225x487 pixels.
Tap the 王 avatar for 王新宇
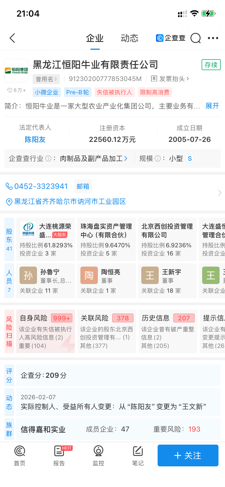click(150, 275)
